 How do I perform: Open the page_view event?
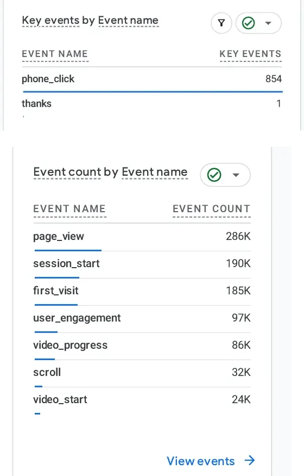[142, 237]
